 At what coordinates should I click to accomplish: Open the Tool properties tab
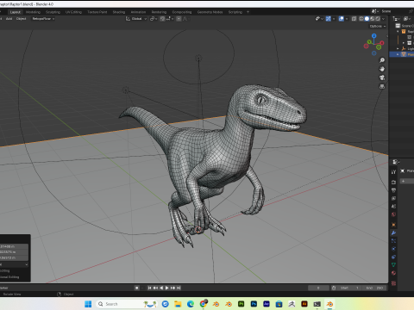pyautogui.click(x=393, y=172)
